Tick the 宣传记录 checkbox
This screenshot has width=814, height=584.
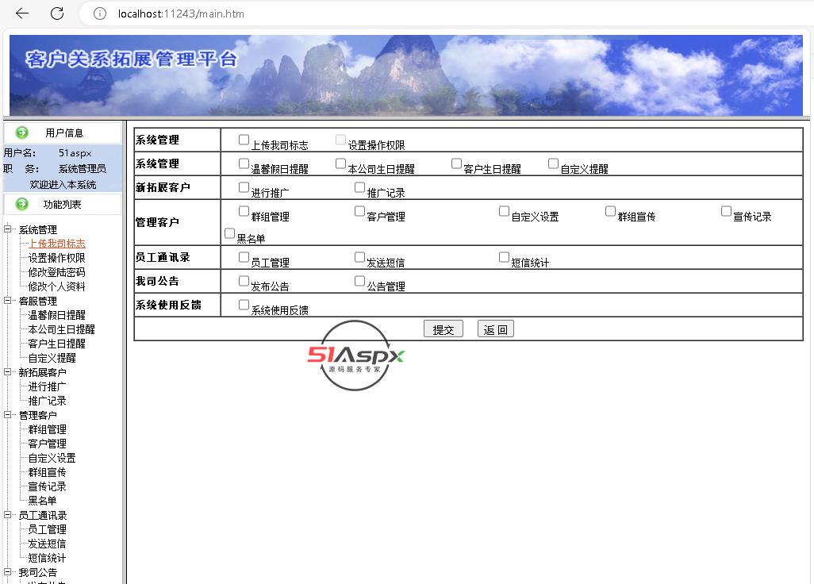[726, 211]
